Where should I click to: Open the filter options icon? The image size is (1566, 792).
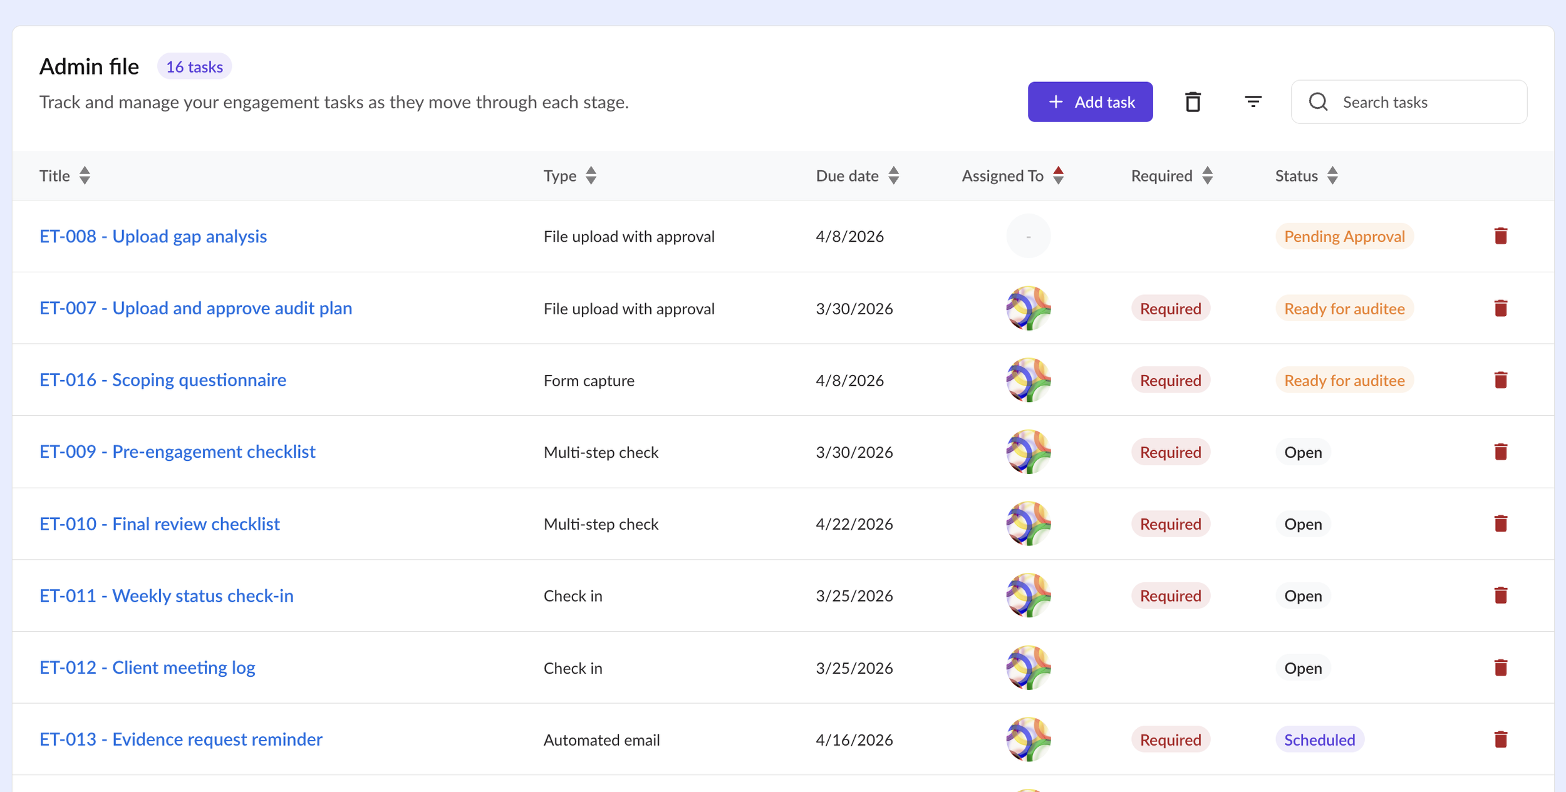coord(1253,101)
